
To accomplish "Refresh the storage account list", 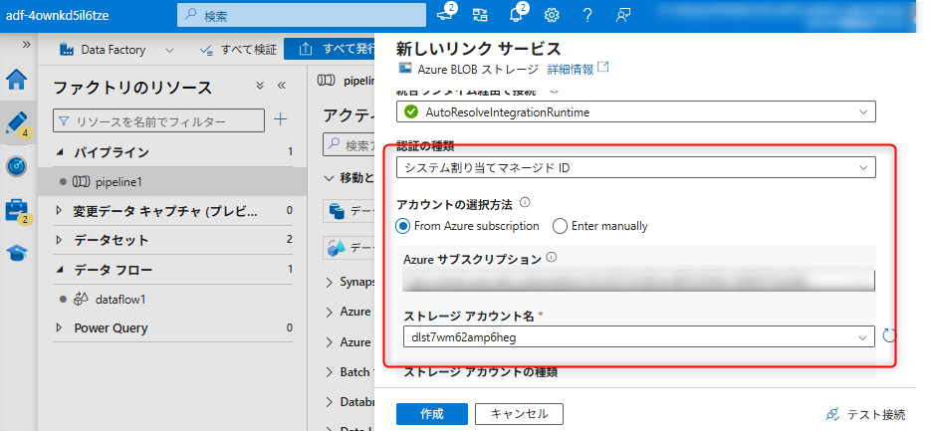I will 889,336.
